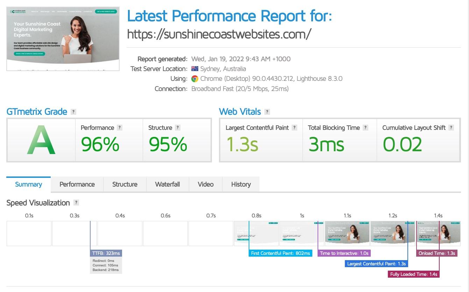Open help for Cumulative Layout Shift
Screen dimensions: 469x292
click(x=451, y=128)
